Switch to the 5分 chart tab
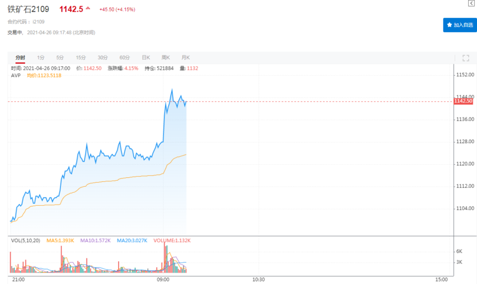 click(x=60, y=57)
